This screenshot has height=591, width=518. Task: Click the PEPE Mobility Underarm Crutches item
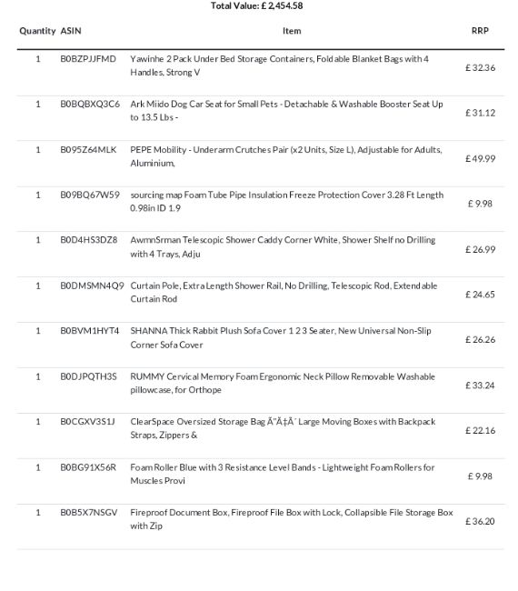click(286, 156)
